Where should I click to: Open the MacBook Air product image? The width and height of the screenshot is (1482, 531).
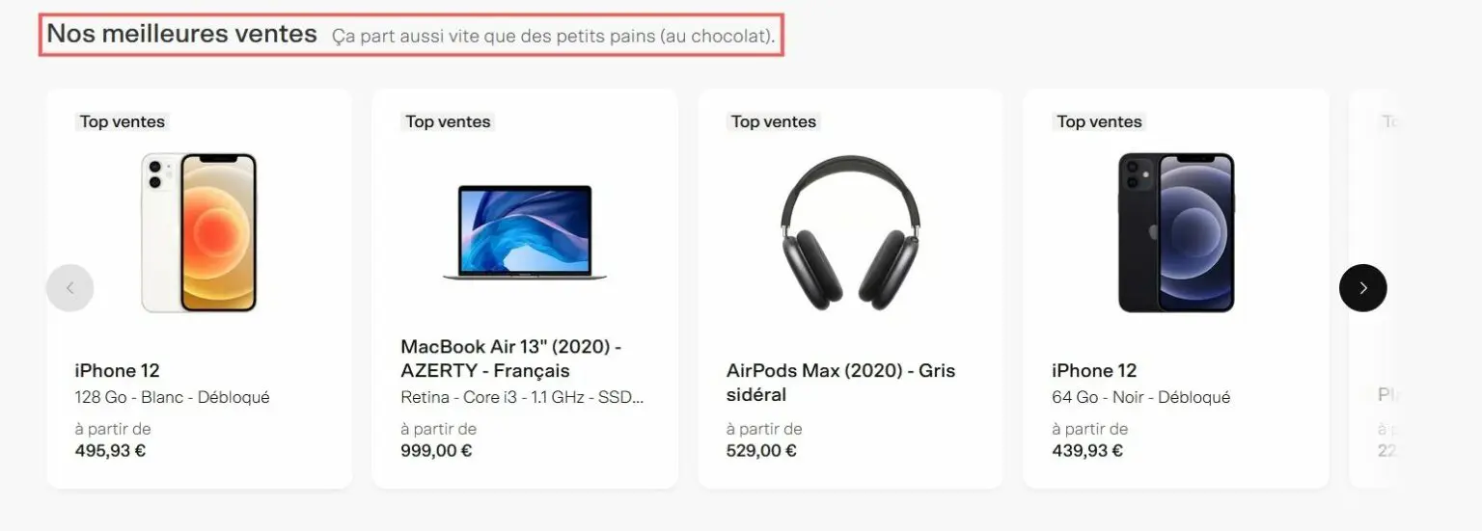[524, 232]
